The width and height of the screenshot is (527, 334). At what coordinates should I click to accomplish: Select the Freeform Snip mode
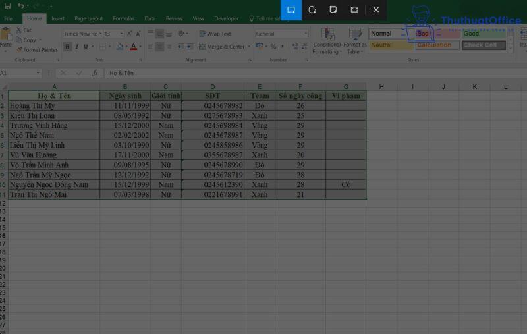pos(312,10)
